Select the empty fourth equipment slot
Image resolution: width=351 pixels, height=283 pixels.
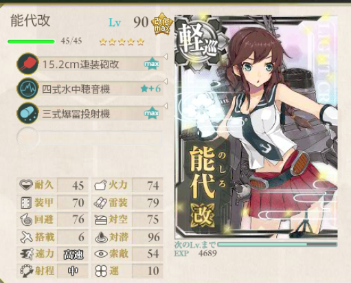[x=90, y=138]
